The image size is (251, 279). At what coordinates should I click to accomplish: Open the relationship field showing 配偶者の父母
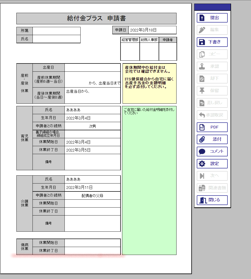92,196
